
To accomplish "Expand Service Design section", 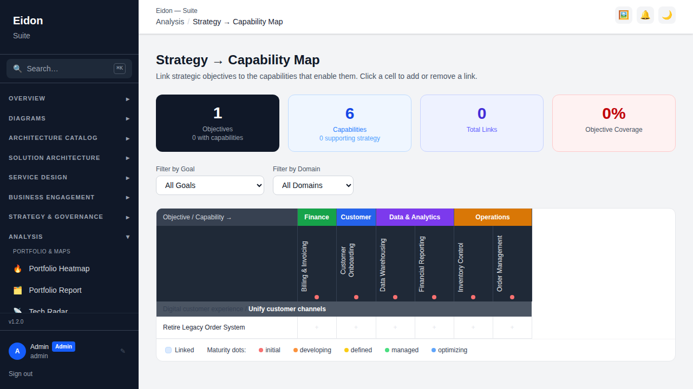I will click(69, 178).
